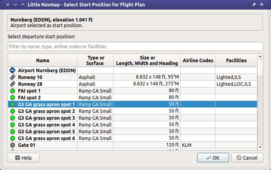Image resolution: width=271 pixels, height=170 pixels.
Task: Select the FAI spot 2 row
Action: pos(133,98)
